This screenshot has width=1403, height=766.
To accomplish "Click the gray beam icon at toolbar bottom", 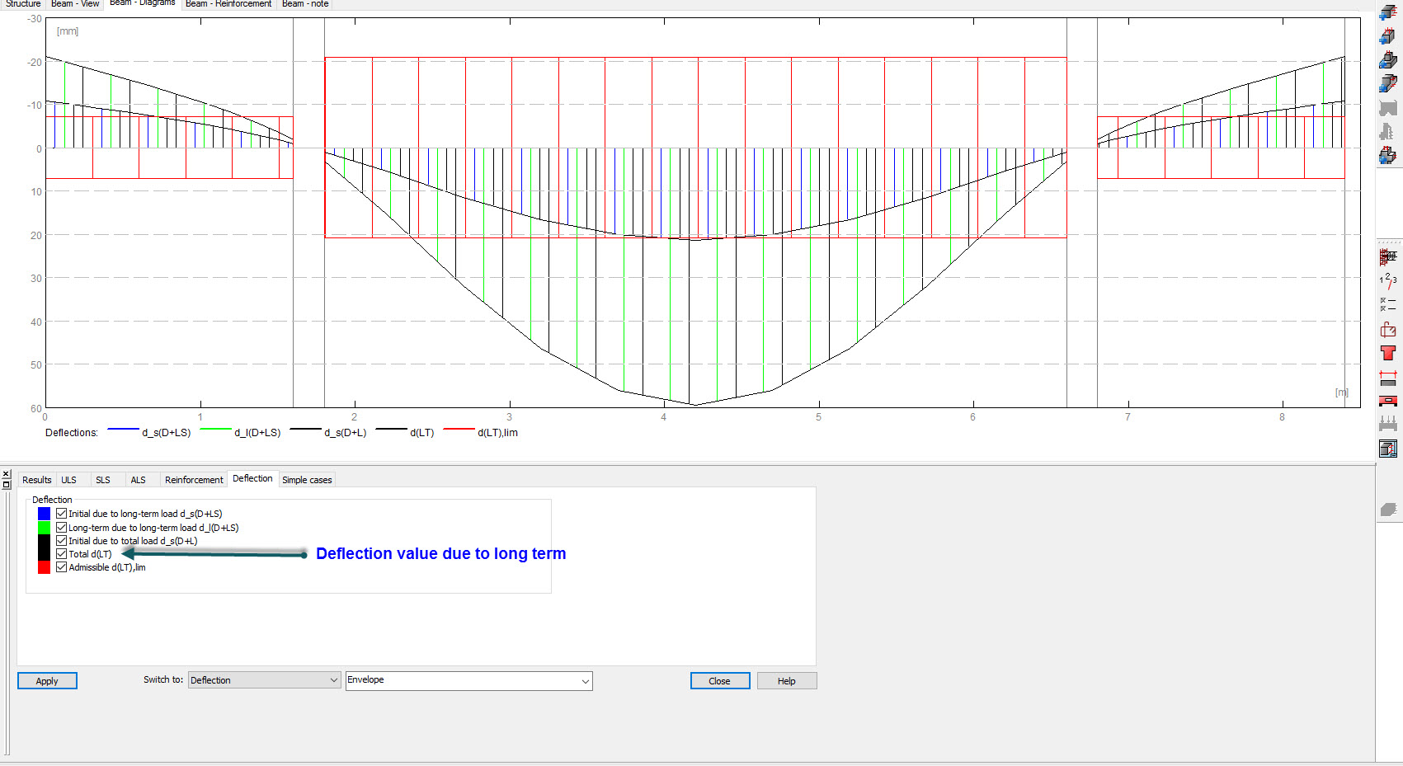I will pyautogui.click(x=1388, y=510).
